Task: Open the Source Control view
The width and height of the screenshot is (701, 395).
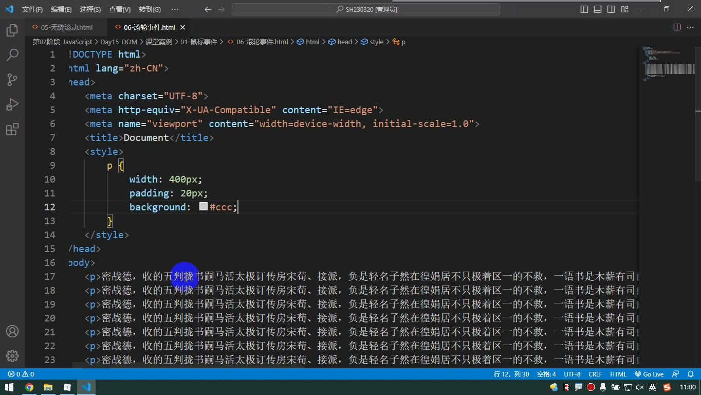Action: coord(12,80)
